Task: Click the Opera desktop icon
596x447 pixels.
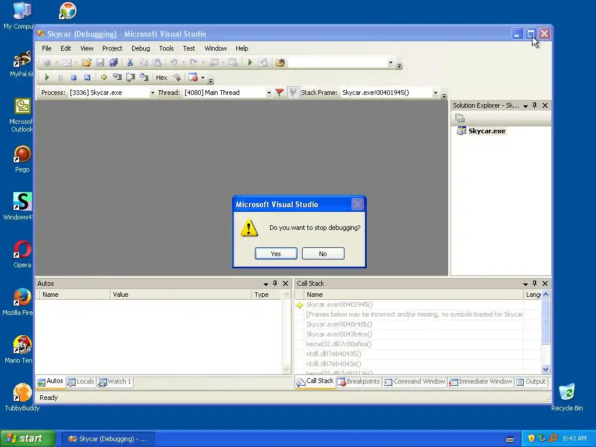Action: [22, 254]
